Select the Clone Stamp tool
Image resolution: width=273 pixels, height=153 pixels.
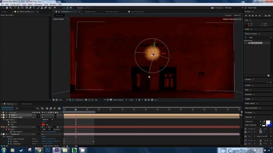pyautogui.click(x=42, y=8)
